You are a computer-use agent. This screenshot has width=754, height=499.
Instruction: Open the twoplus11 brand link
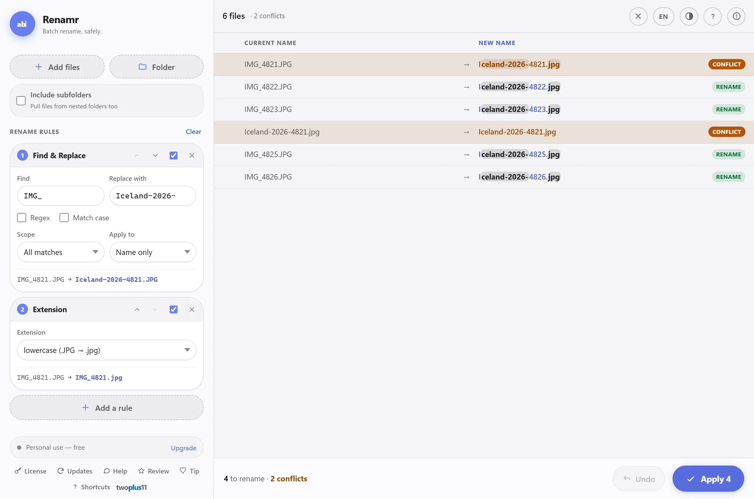click(x=131, y=487)
